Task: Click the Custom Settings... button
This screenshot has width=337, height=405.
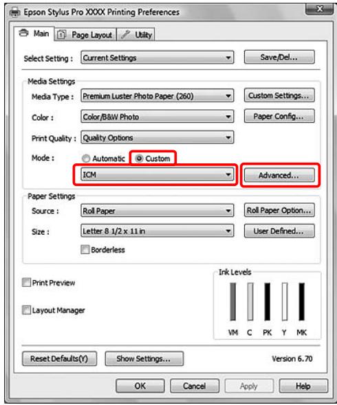Action: coord(279,95)
